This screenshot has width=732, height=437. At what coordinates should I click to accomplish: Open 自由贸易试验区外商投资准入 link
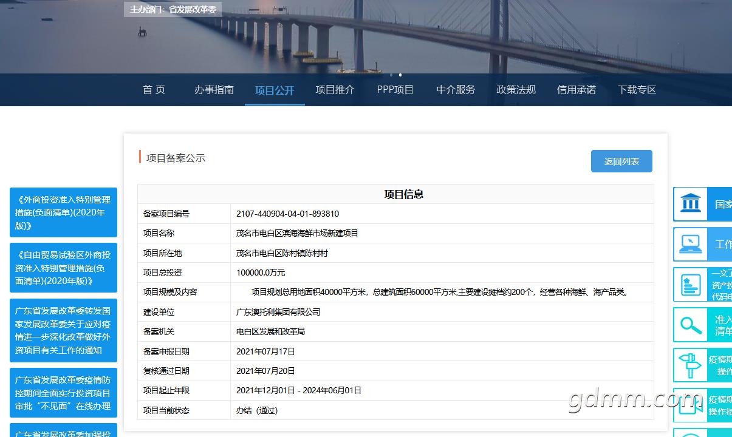tap(63, 268)
